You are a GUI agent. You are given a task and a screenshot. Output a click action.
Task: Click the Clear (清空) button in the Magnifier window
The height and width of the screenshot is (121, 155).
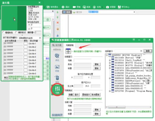[6, 78]
